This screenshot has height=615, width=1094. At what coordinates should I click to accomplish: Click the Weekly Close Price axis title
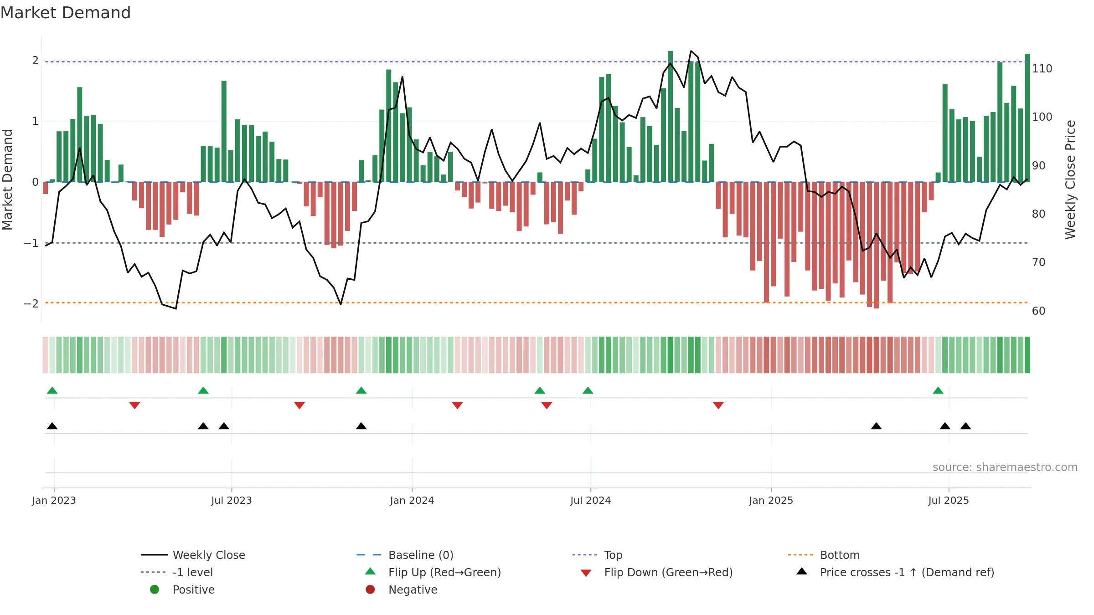1070,179
